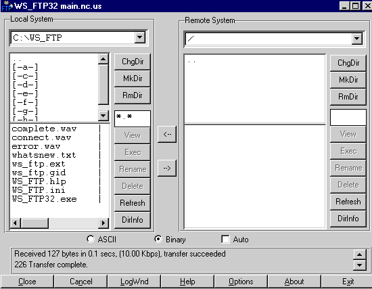The height and width of the screenshot is (289, 372).
Task: Click status log scroll down arrow
Action: coord(359,265)
